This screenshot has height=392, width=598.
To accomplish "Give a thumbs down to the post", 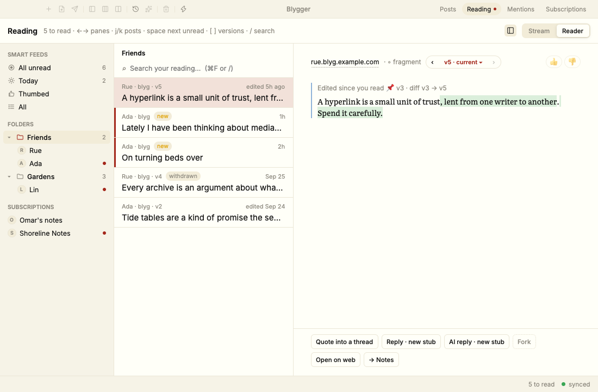I will click(x=572, y=62).
